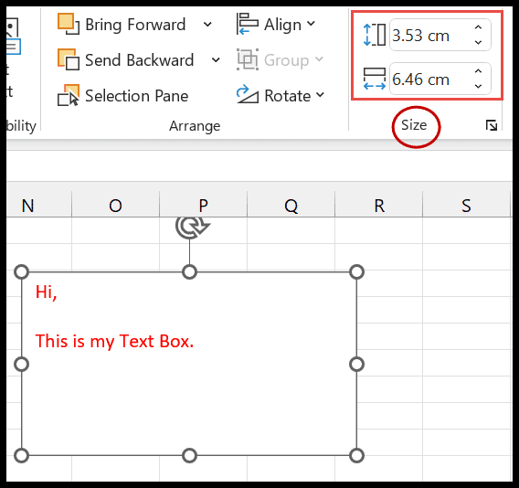519x488 pixels.
Task: Click the Send Backward icon
Action: click(x=69, y=59)
